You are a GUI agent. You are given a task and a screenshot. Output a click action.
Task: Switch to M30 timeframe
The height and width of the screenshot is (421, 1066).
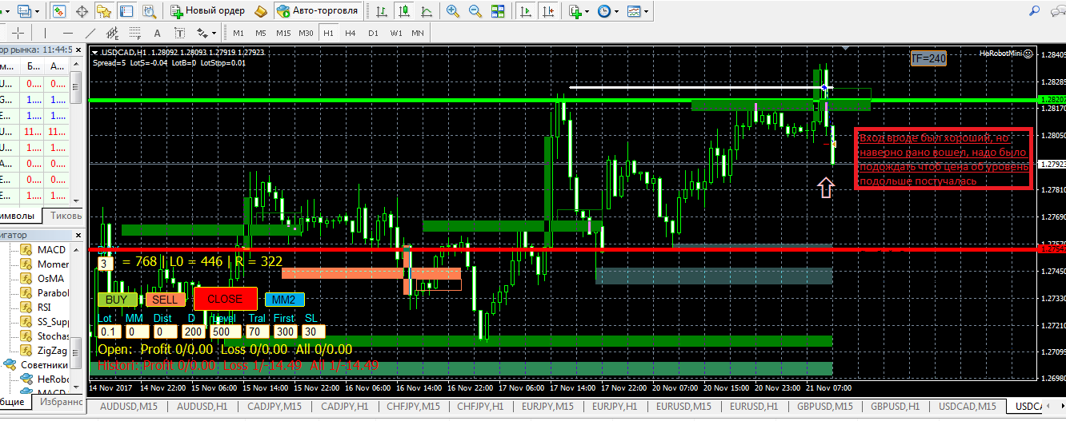(x=306, y=33)
